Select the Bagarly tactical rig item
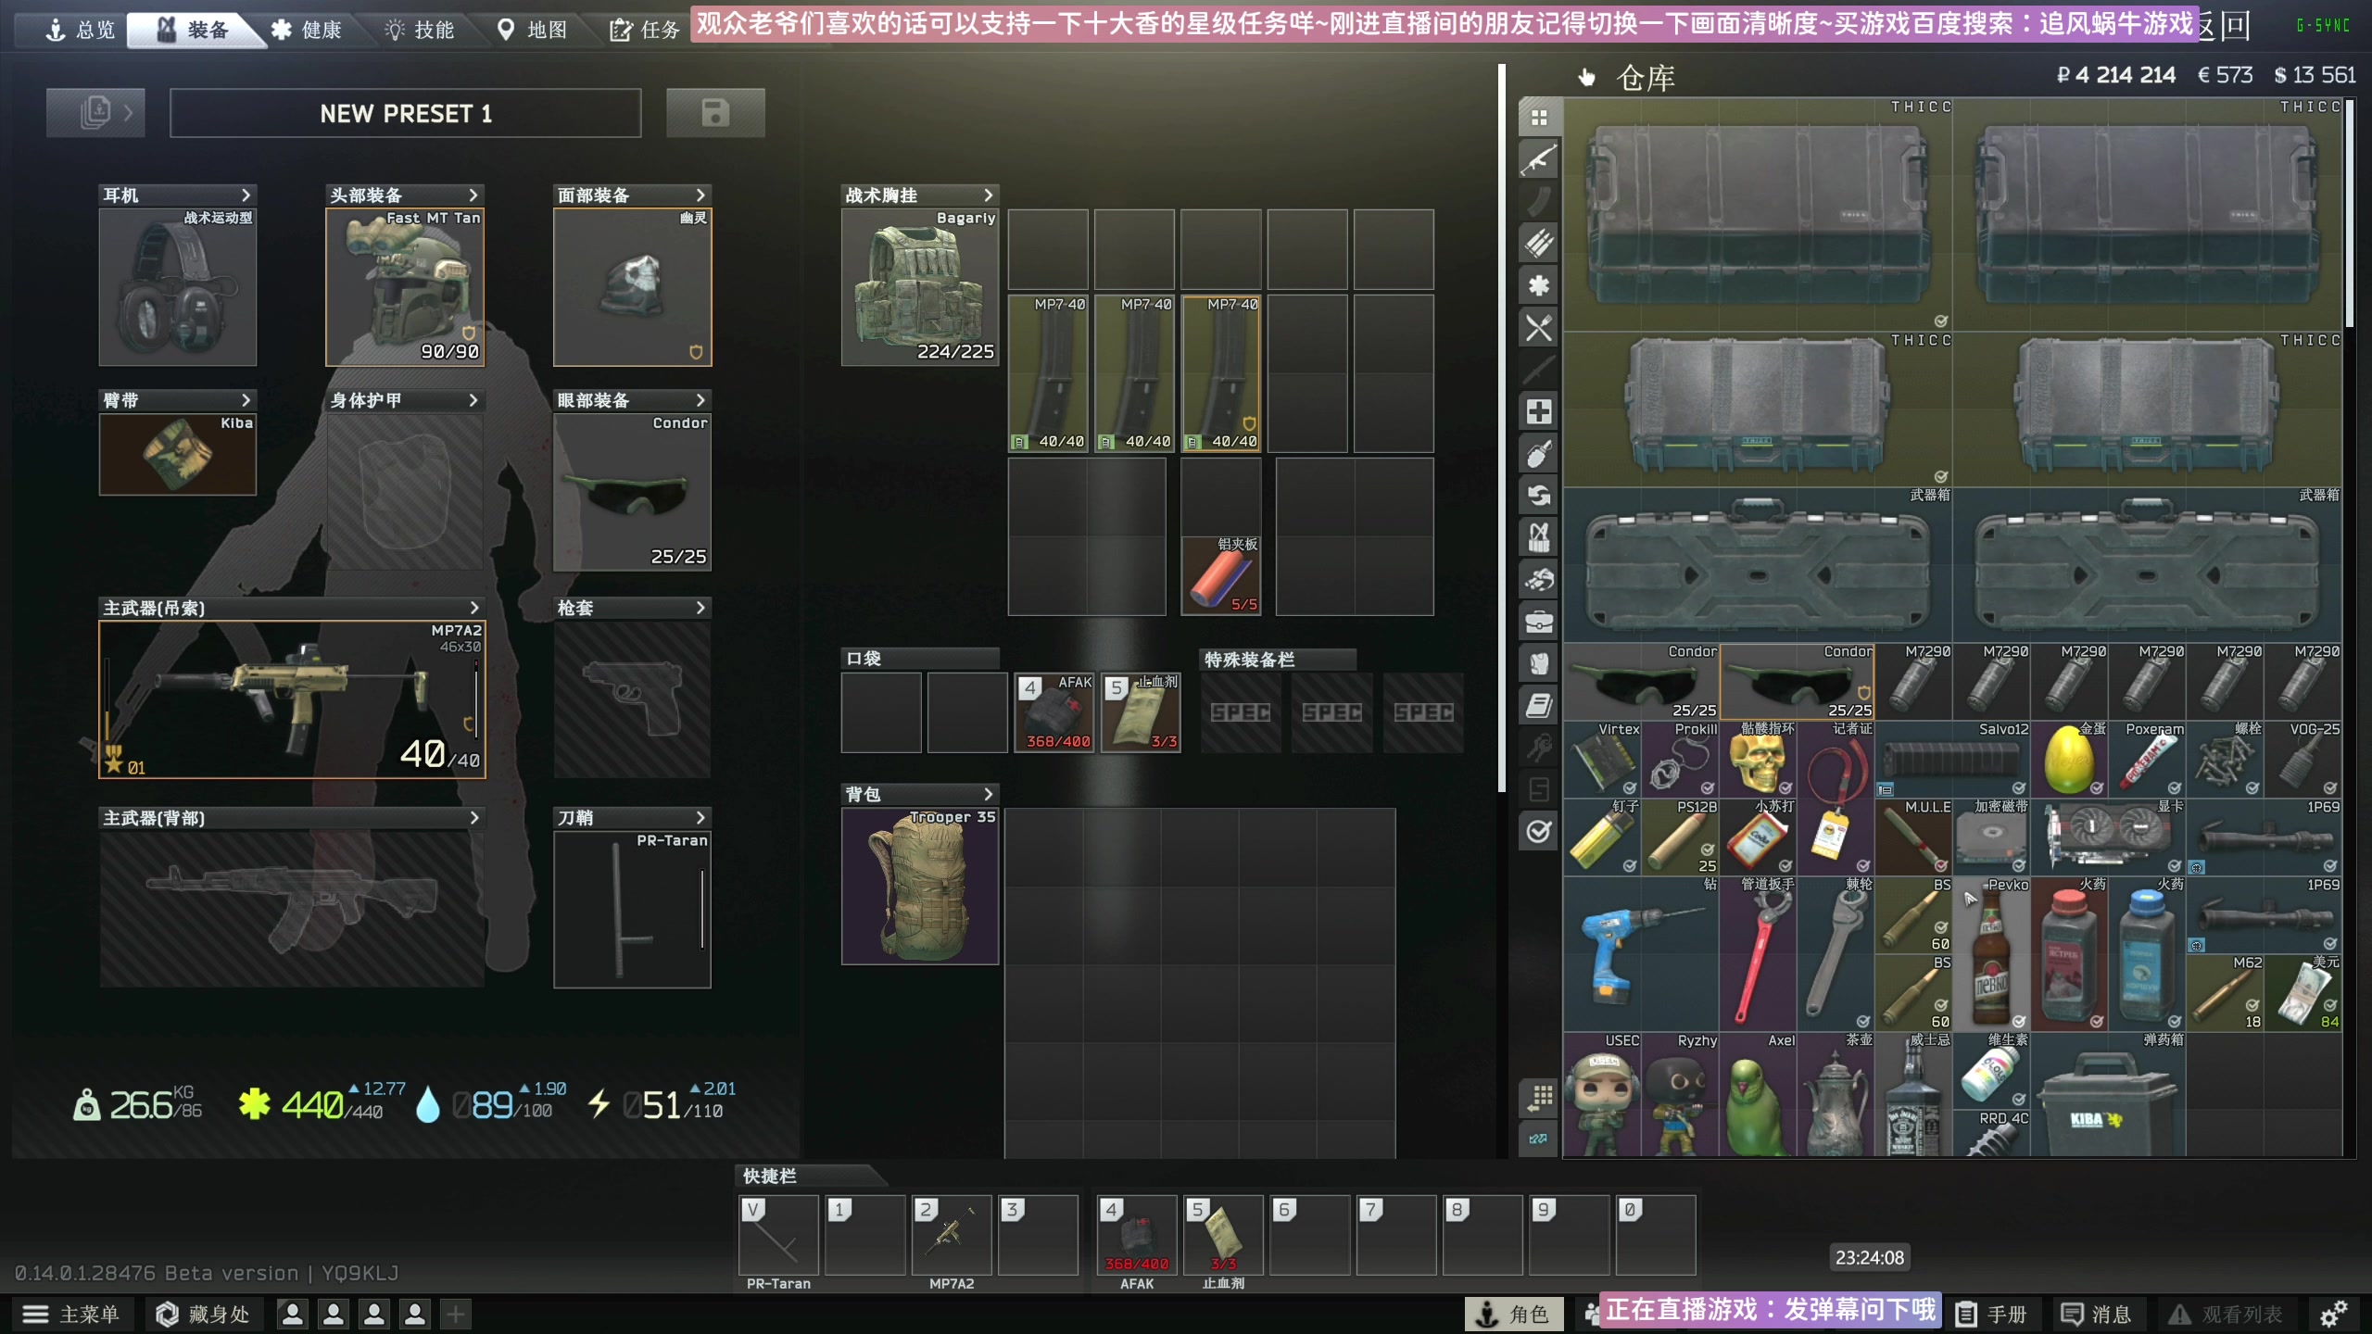Image resolution: width=2372 pixels, height=1334 pixels. 920,287
